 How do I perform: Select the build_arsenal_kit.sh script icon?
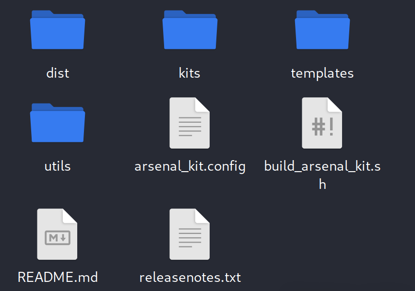click(x=322, y=123)
